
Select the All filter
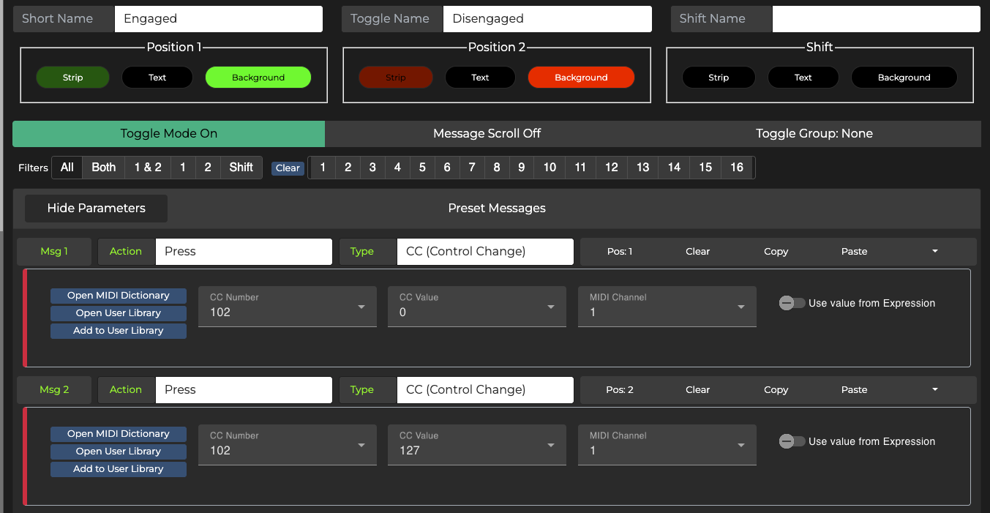(67, 168)
